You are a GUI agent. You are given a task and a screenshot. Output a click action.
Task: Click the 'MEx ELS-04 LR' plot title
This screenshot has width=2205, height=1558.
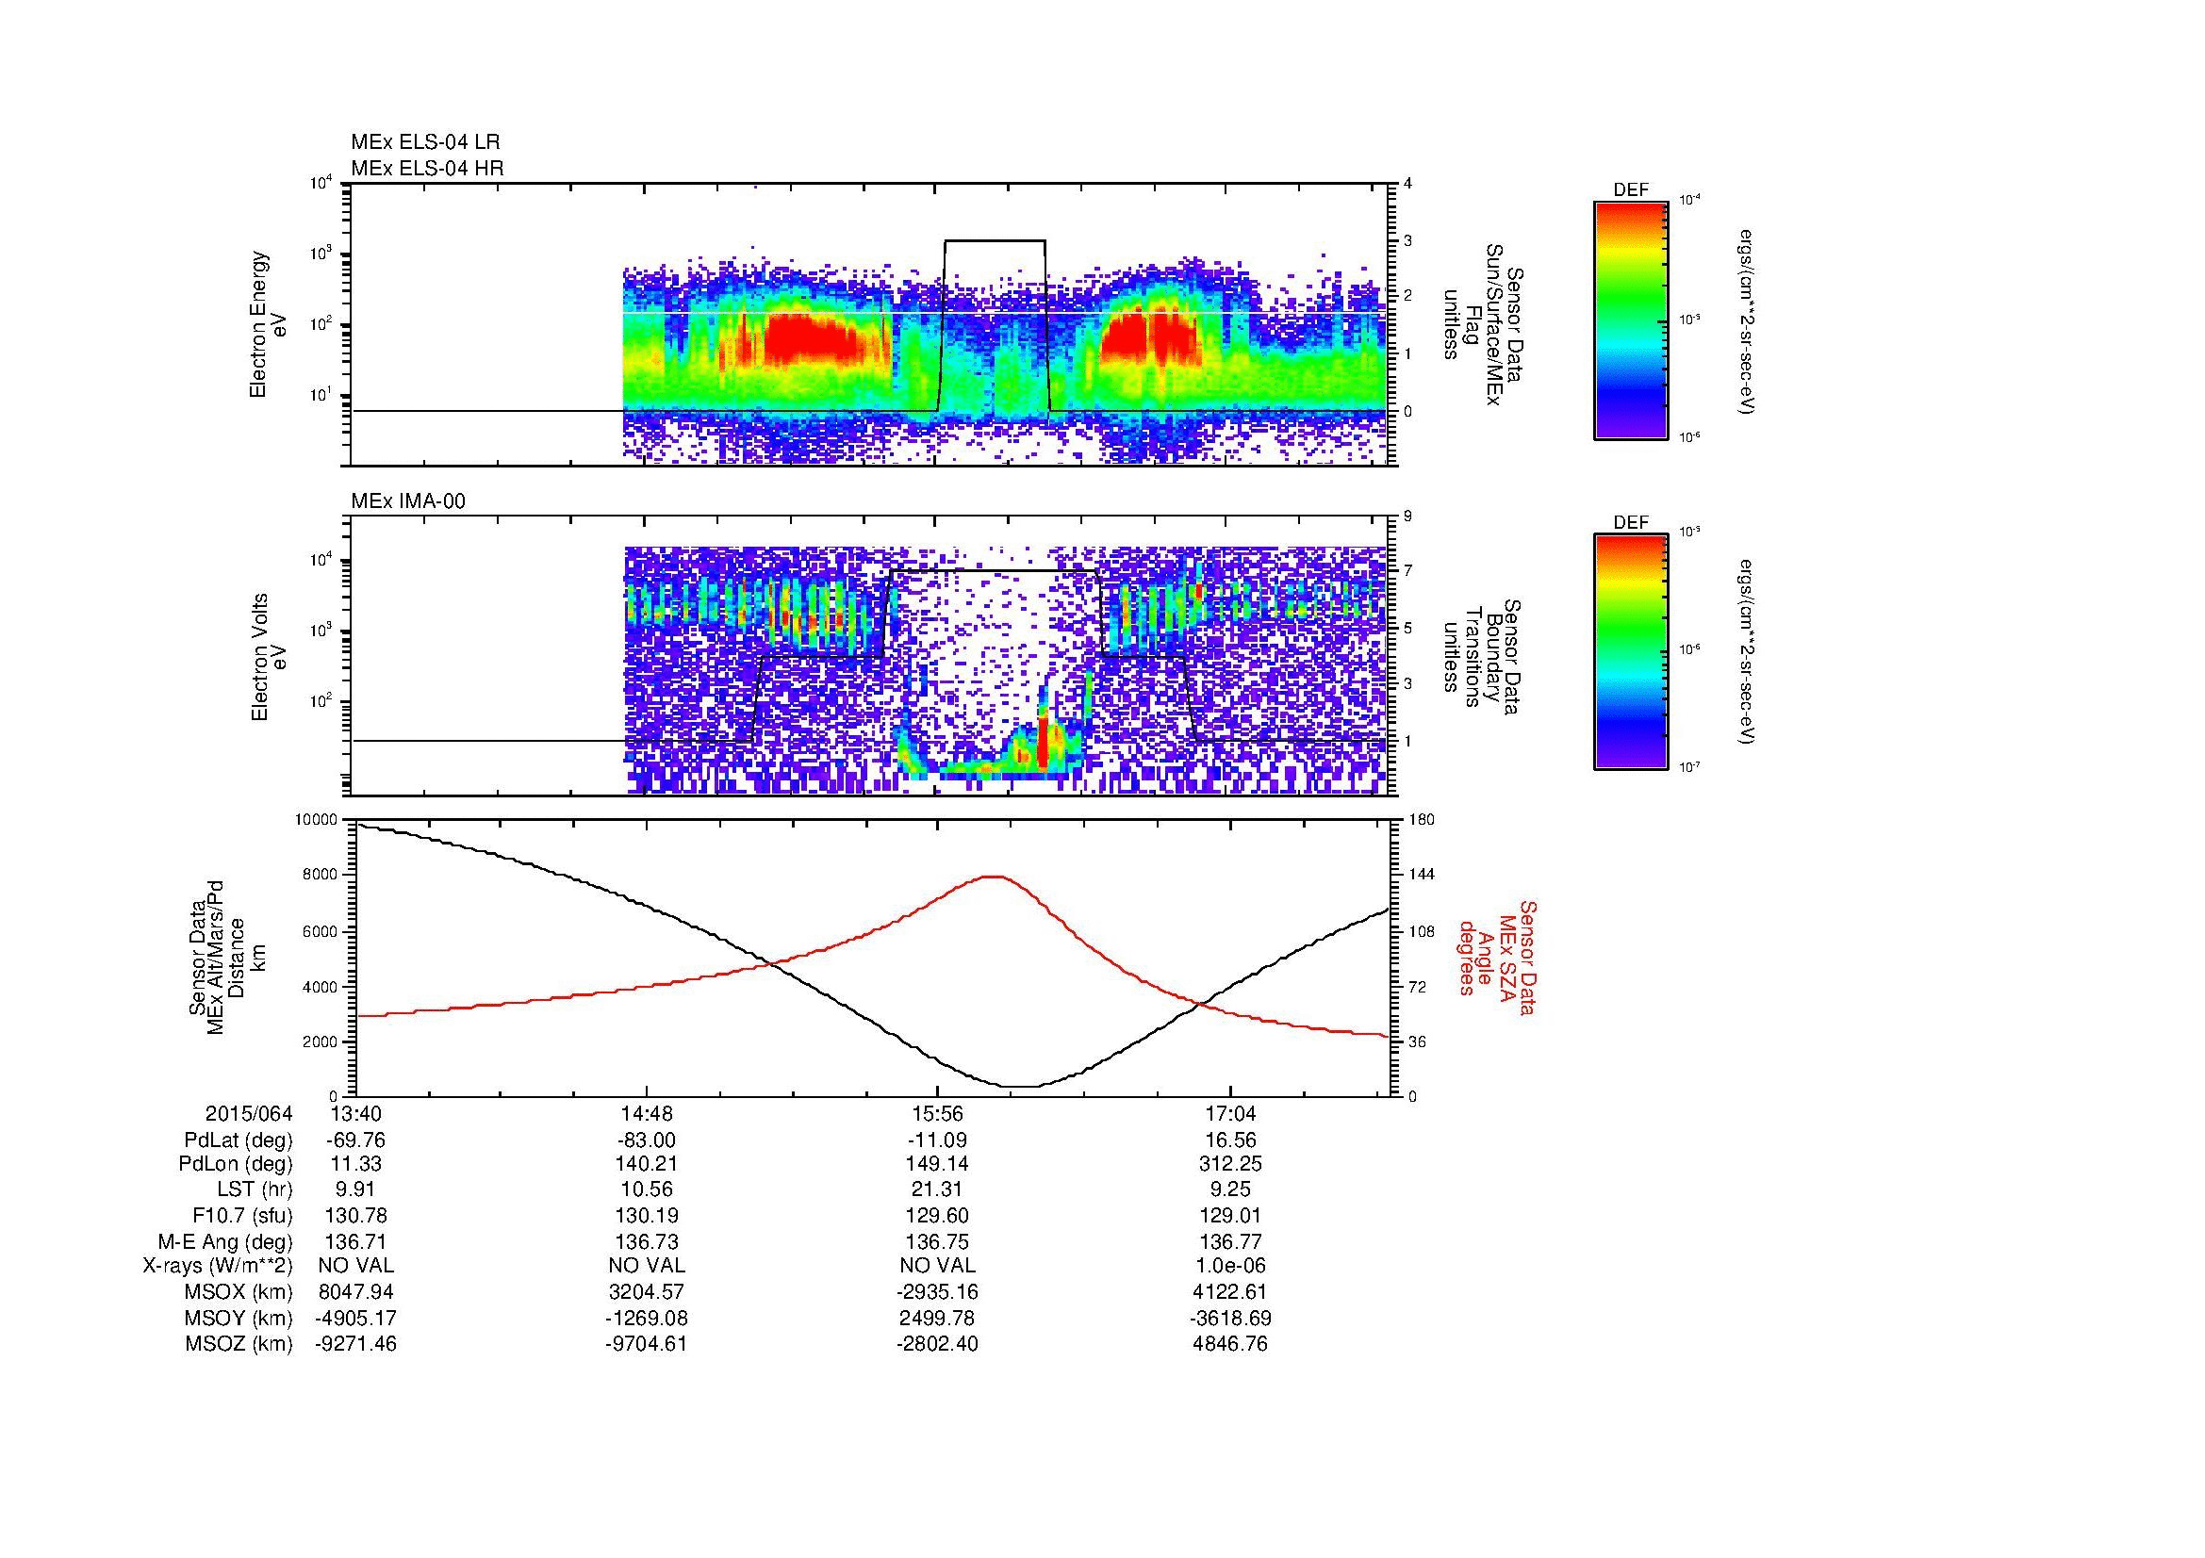click(425, 142)
